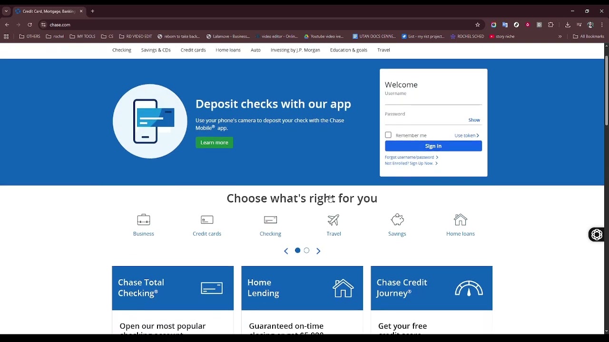The height and width of the screenshot is (342, 609).
Task: Open the Chrome three-dot menu
Action: pos(602,25)
